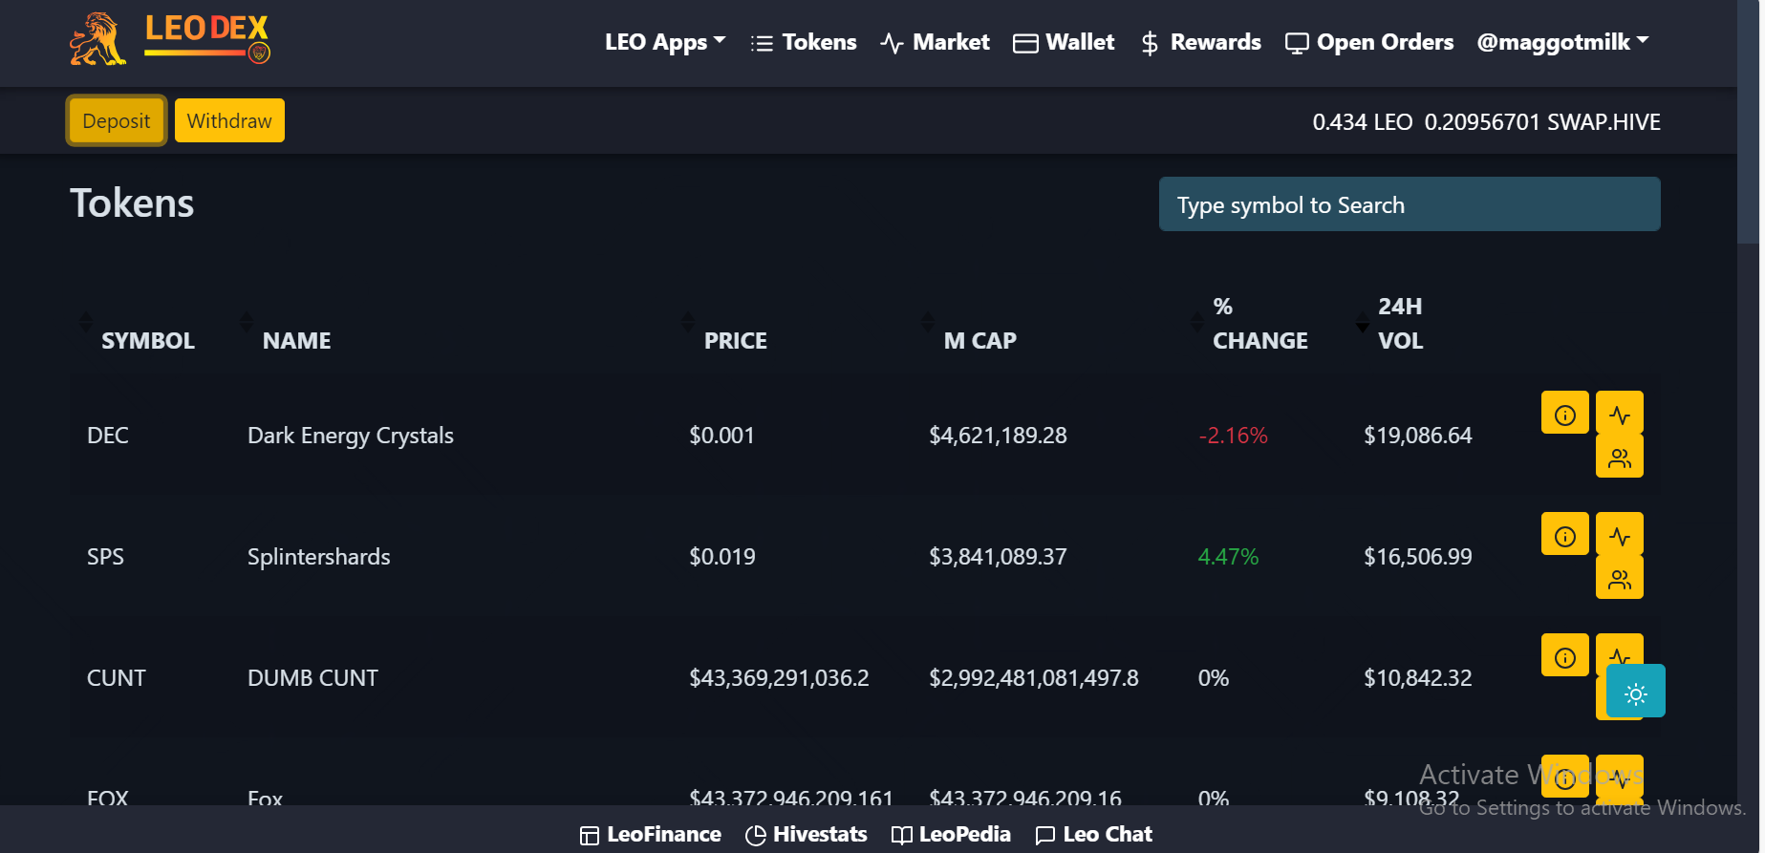Click the SPS symbol cell
This screenshot has width=1765, height=853.
[x=105, y=557]
